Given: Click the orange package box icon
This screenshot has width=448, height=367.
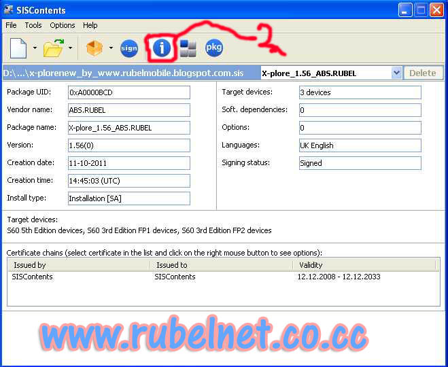Looking at the screenshot, I should (x=94, y=48).
